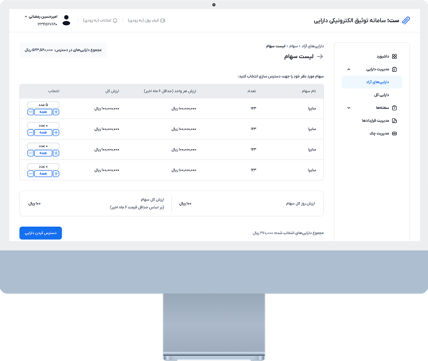Viewport: 428px width, 361px height.
Task: Collapse the مدیریت دارایی menu chevron
Action: pos(348,69)
